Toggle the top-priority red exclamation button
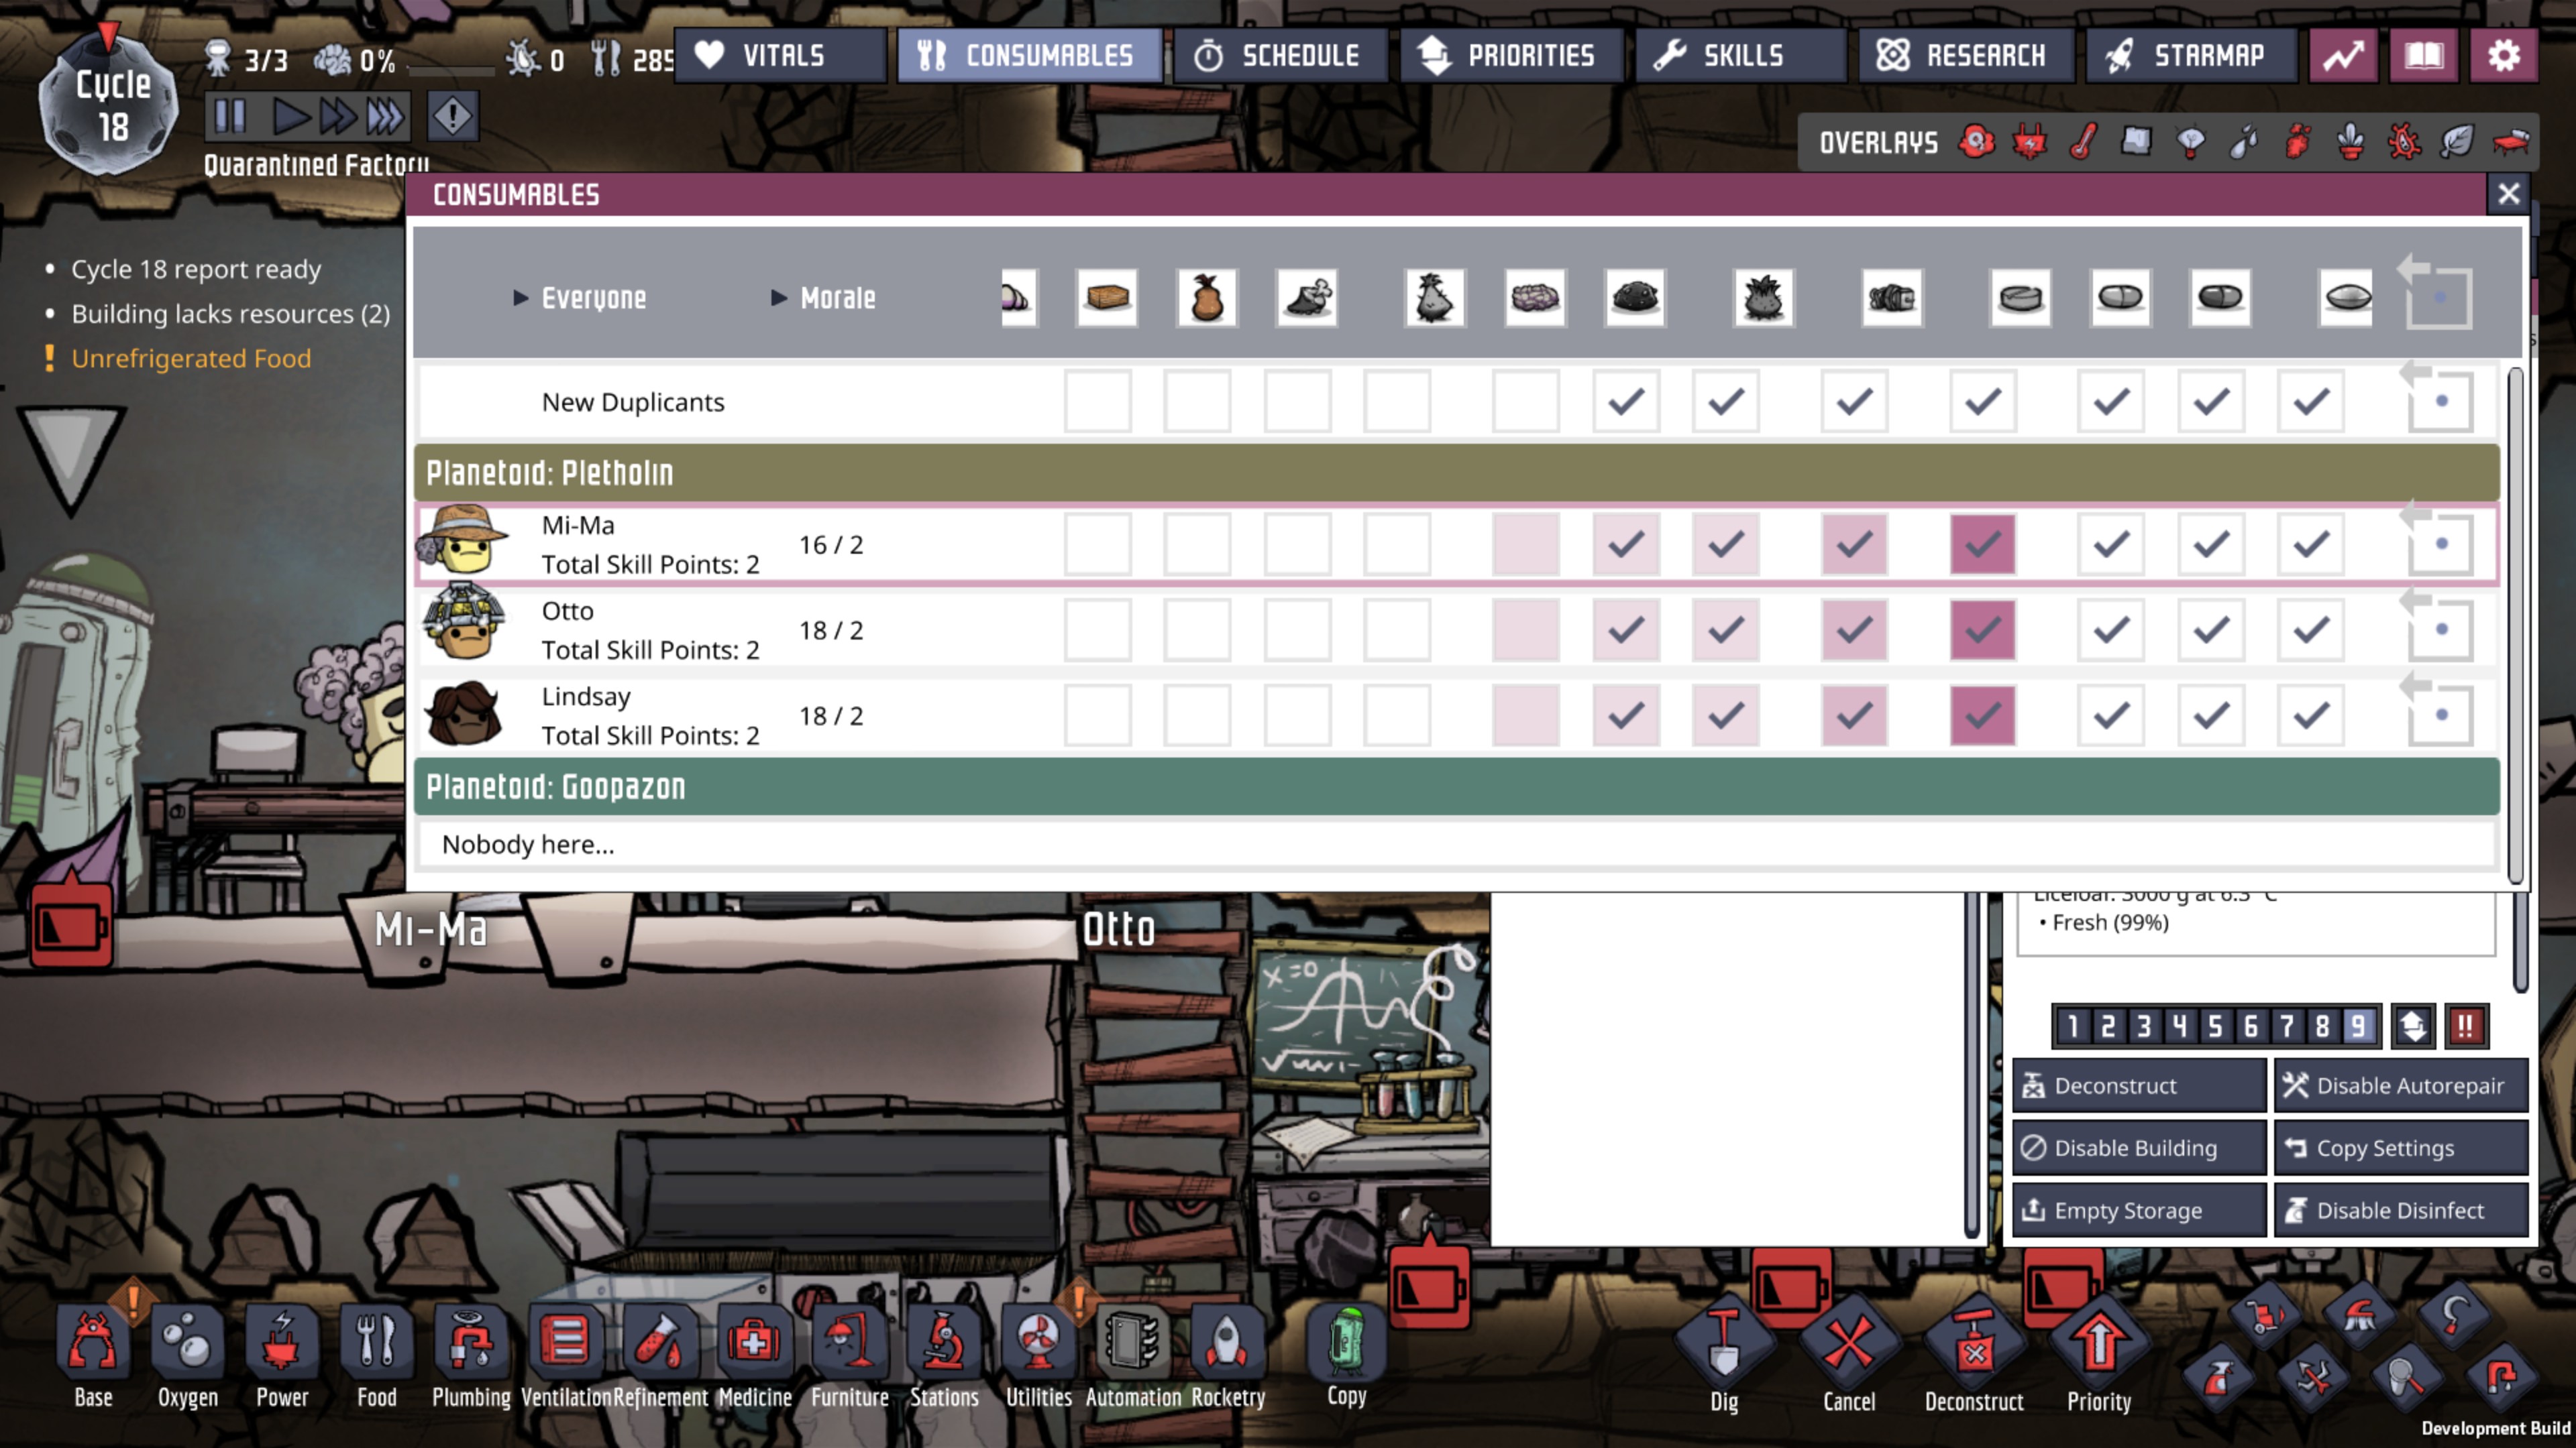Image resolution: width=2576 pixels, height=1448 pixels. [x=2466, y=1026]
